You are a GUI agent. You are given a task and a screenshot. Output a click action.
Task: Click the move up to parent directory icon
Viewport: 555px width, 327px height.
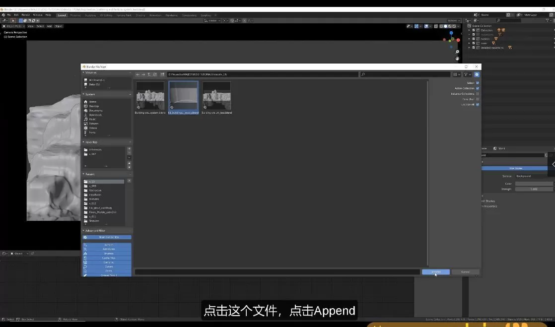[x=149, y=74]
